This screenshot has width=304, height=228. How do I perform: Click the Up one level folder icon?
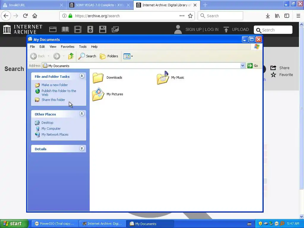(71, 56)
